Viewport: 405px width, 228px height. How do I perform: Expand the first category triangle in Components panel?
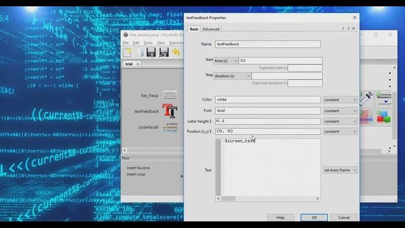pos(390,73)
